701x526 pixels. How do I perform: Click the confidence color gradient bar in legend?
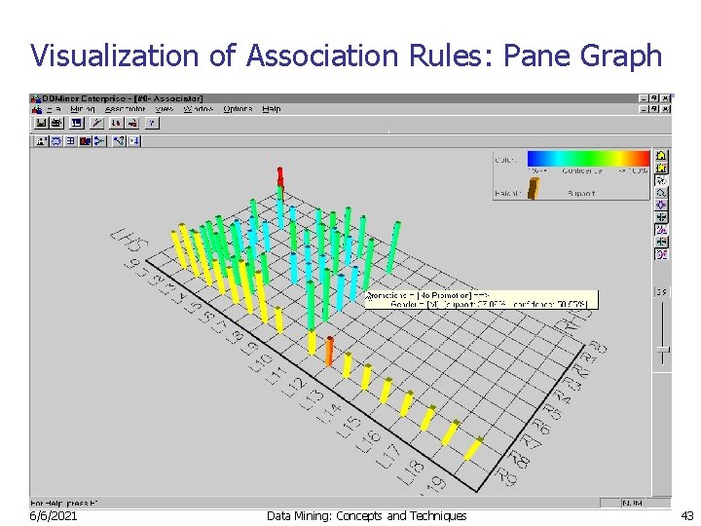588,159
